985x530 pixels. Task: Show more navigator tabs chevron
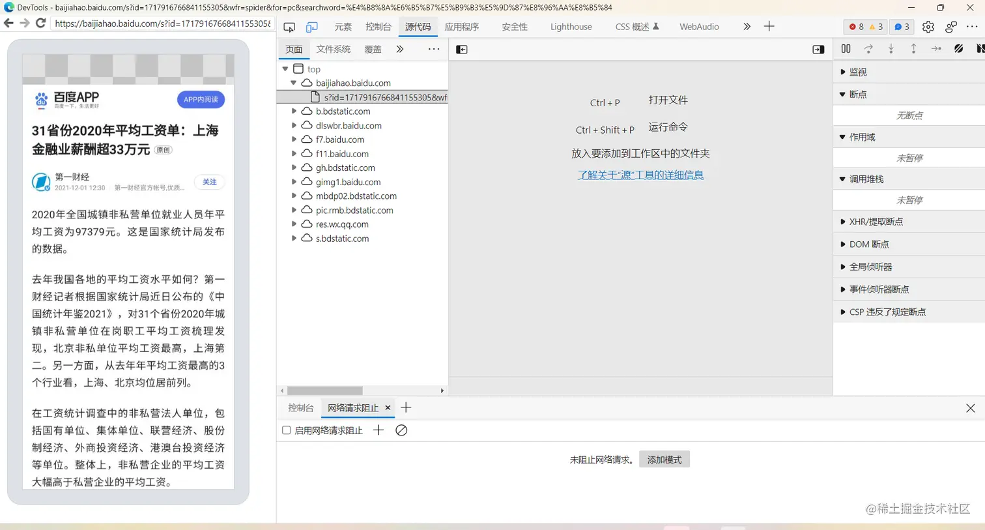tap(400, 50)
